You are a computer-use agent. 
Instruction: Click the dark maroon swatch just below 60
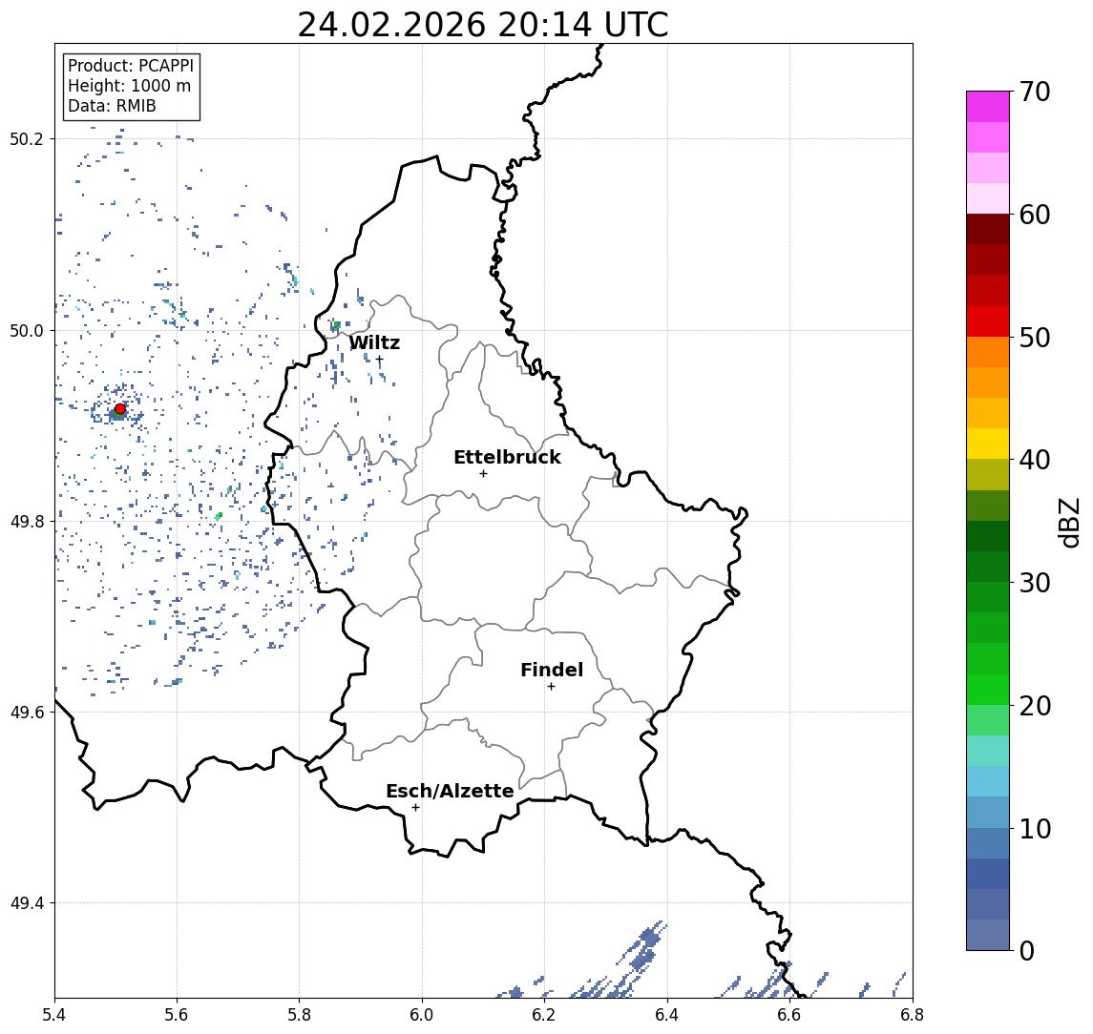(988, 229)
